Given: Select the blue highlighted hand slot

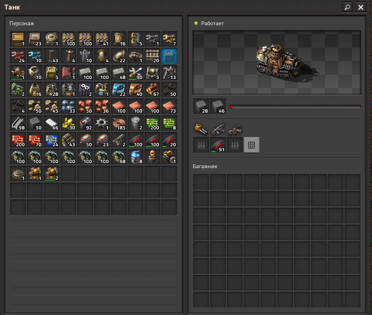Looking at the screenshot, I should (x=169, y=56).
